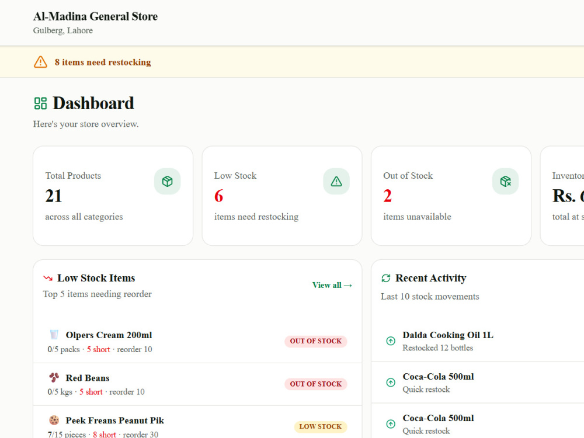
Task: Click the Low Stock warning triangle icon
Action: tap(336, 182)
